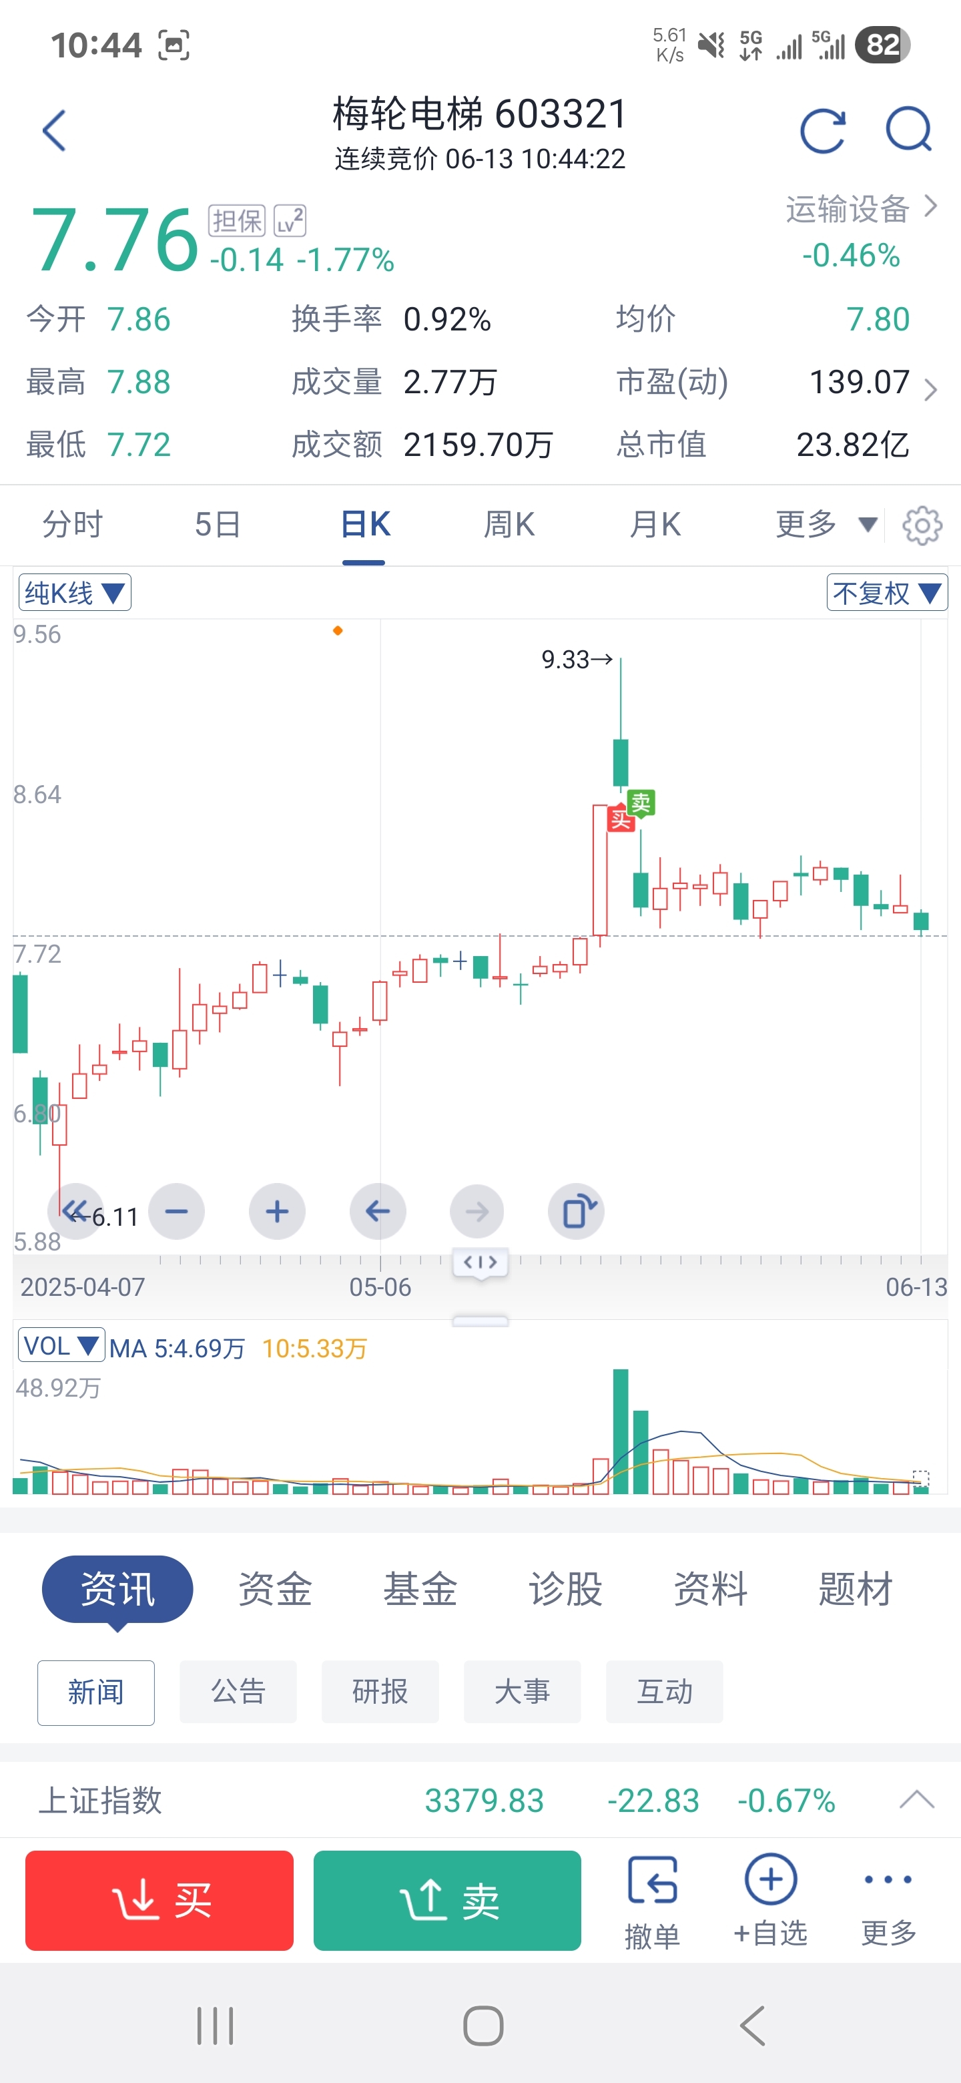This screenshot has height=2083, width=961.
Task: Open the Lv2 quote badge
Action: (290, 221)
